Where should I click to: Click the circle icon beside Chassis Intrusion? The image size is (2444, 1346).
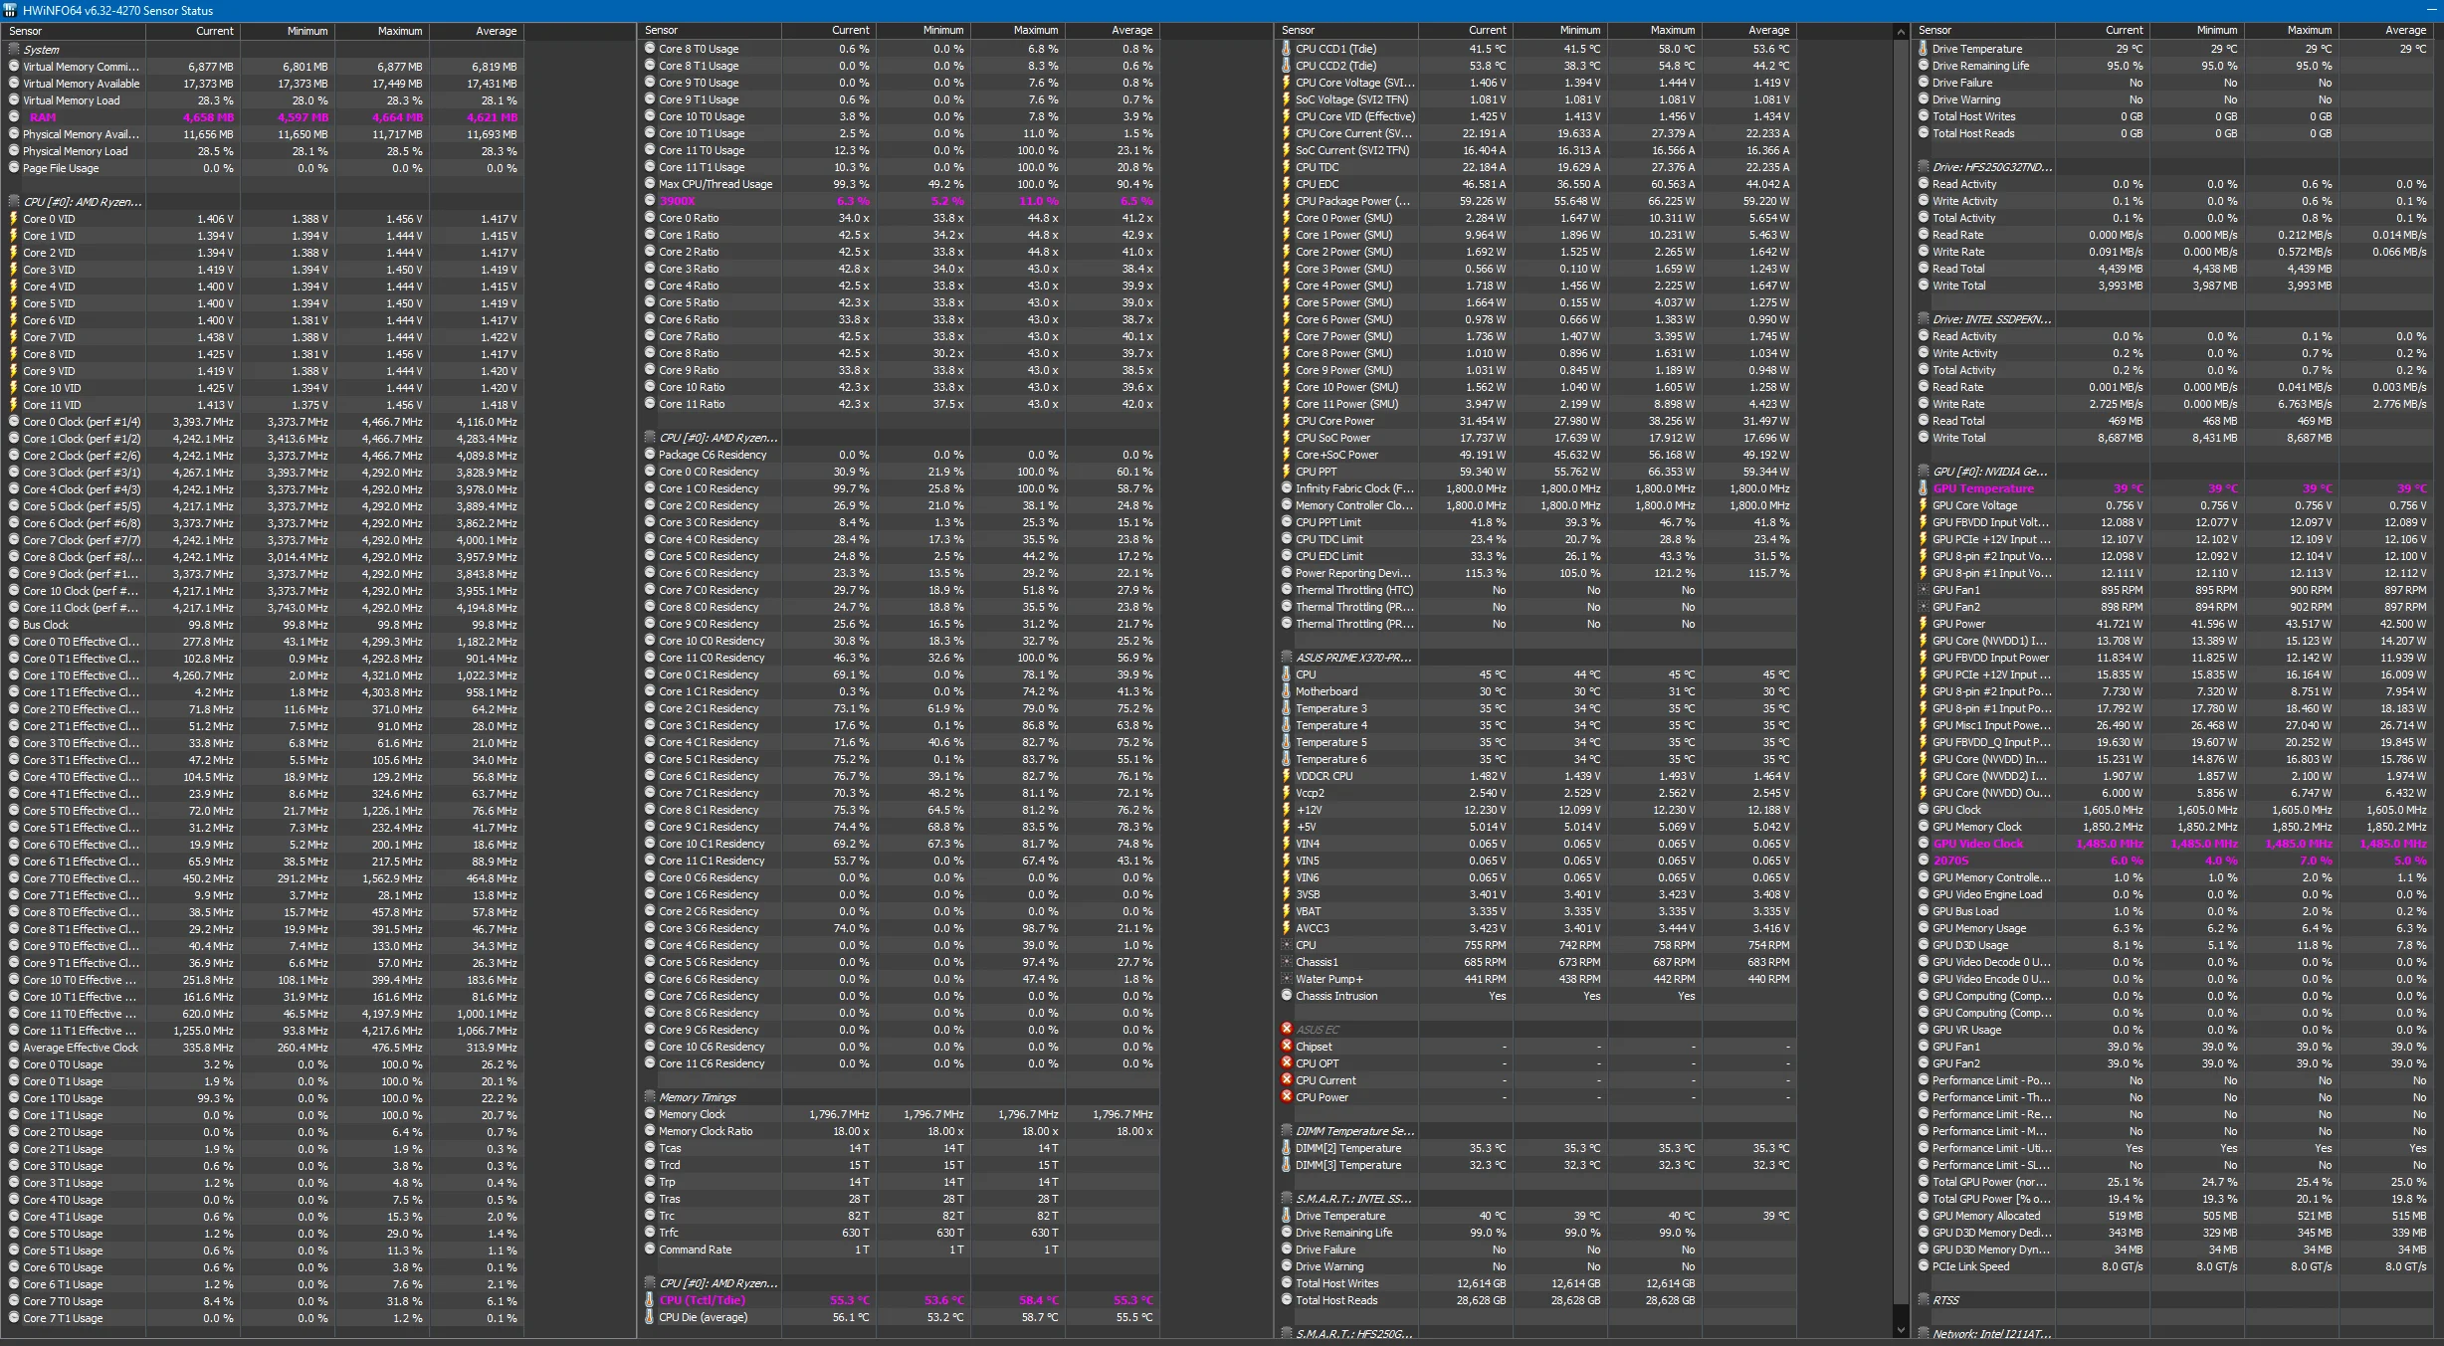tap(1287, 996)
